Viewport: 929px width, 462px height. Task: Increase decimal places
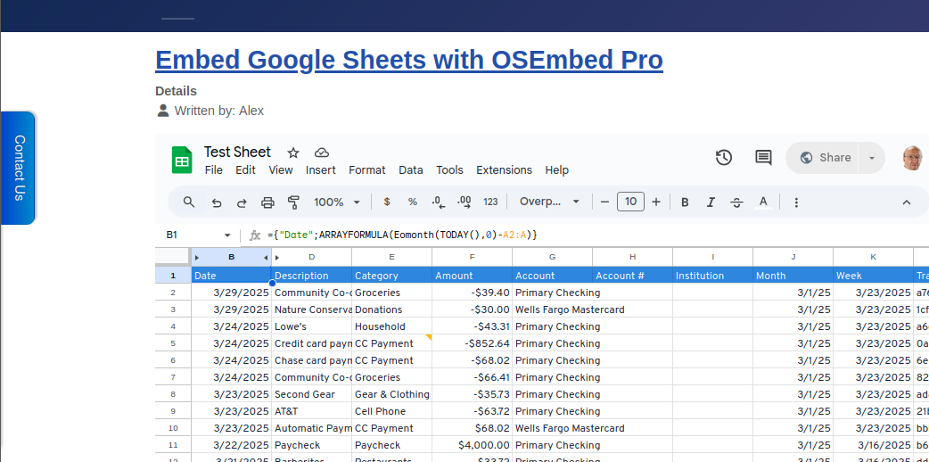click(x=464, y=202)
